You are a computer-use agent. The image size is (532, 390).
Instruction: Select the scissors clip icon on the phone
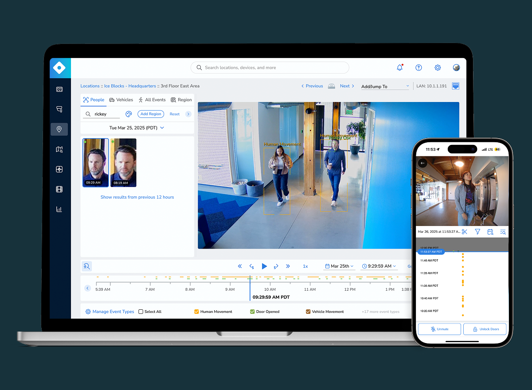(465, 231)
